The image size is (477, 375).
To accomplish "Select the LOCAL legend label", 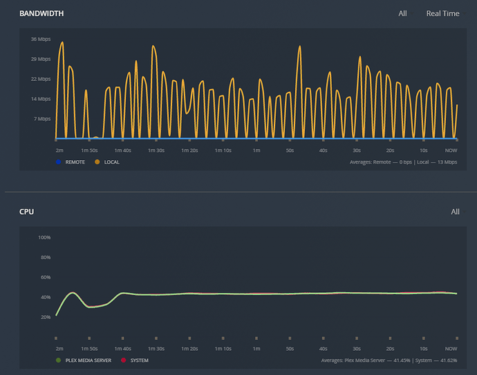I will (111, 162).
